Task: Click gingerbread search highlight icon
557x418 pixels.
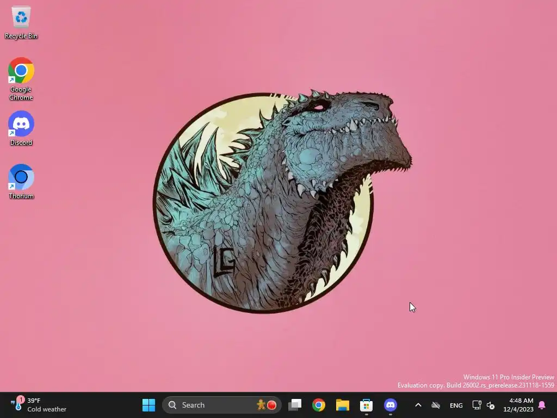Action: (261, 405)
